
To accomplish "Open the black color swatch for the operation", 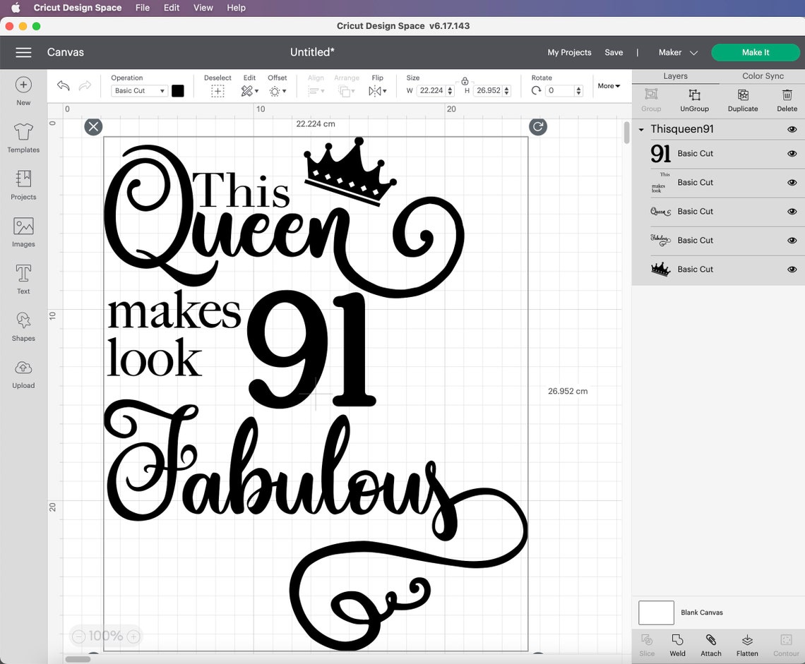I will coord(178,90).
